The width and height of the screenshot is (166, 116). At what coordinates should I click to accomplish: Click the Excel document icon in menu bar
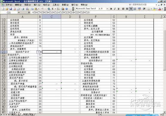click(3, 5)
